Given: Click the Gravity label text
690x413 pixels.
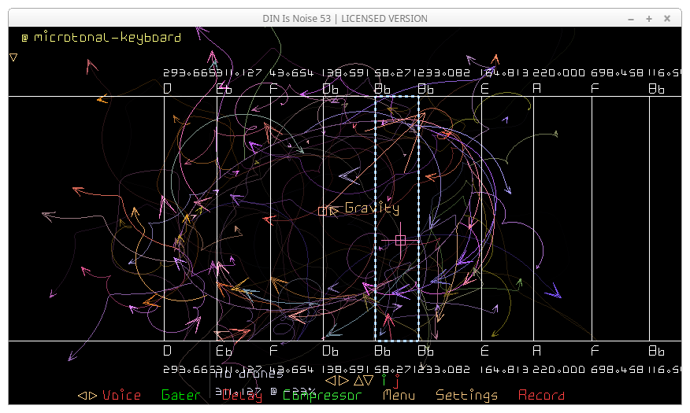Looking at the screenshot, I should point(372,208).
